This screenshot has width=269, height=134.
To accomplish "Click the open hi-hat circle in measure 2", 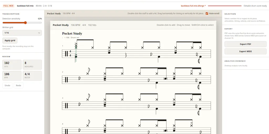I will coord(192,71).
